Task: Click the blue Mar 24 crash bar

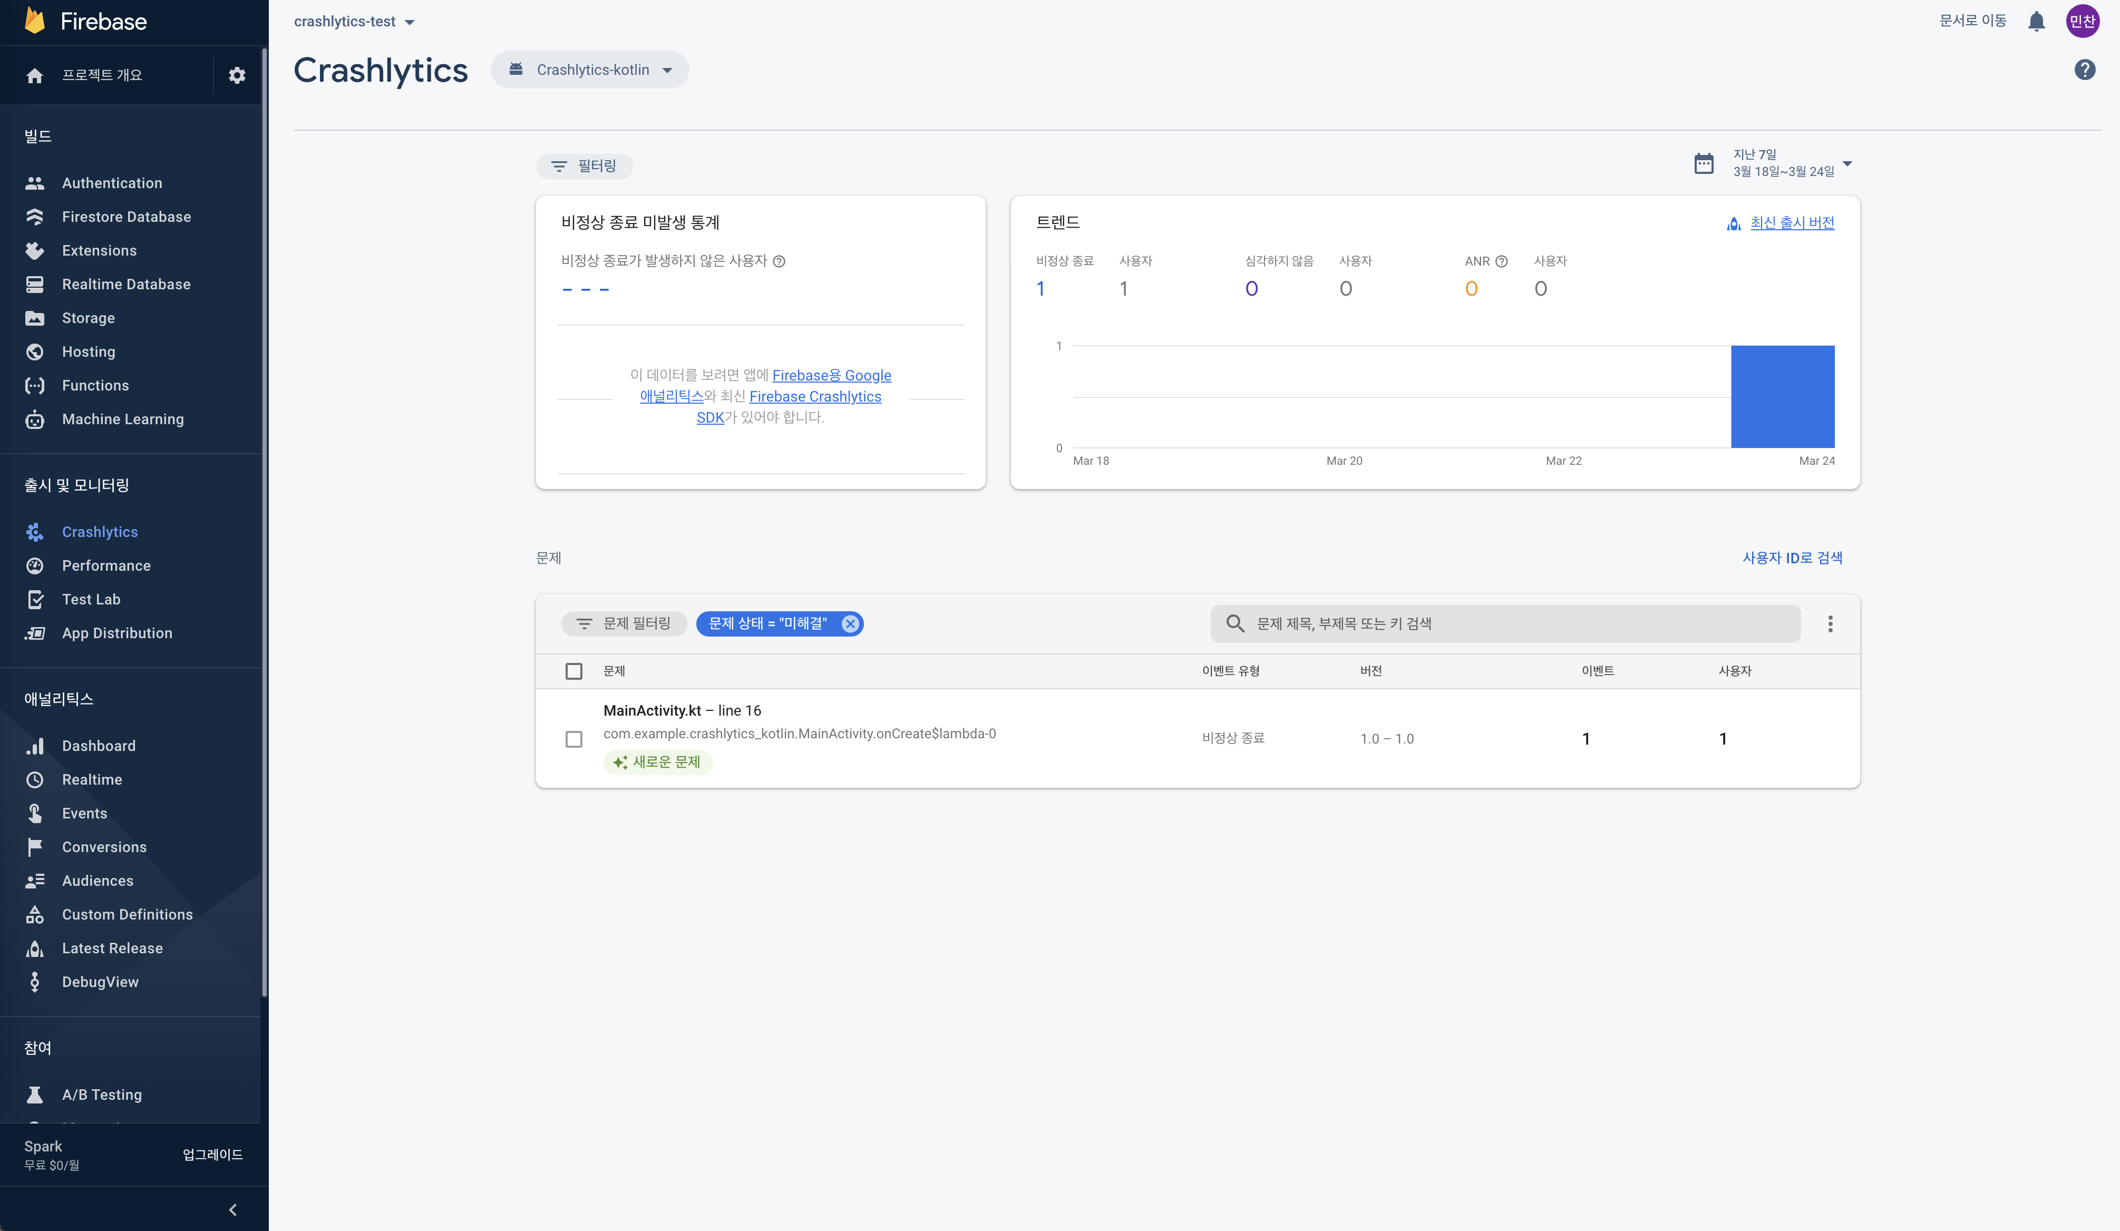Action: point(1783,397)
